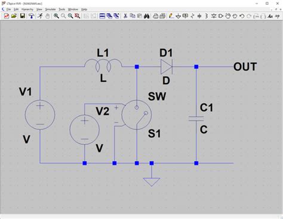Tile windows horizontally
This screenshot has width=283, height=219.
coord(102,16)
